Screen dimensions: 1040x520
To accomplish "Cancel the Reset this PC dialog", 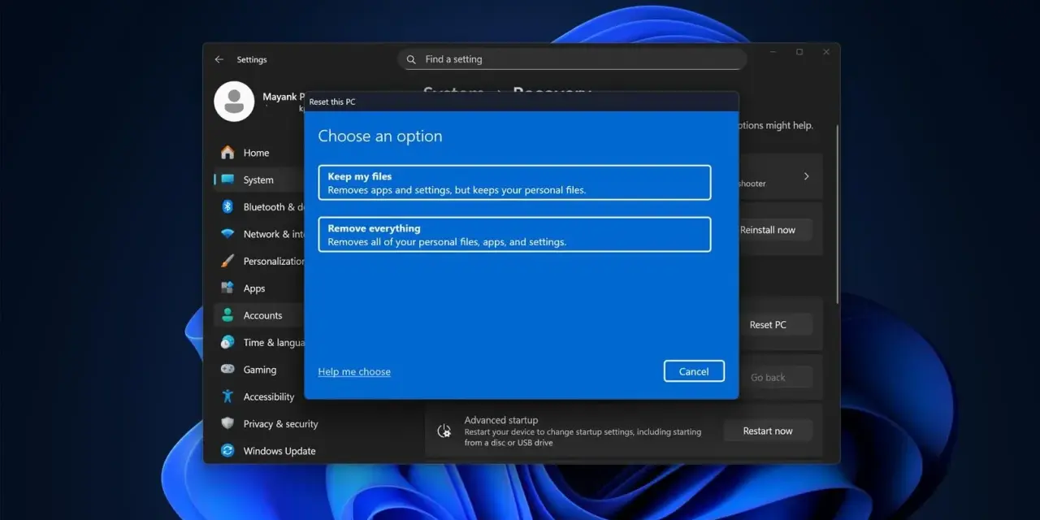I will click(x=694, y=371).
